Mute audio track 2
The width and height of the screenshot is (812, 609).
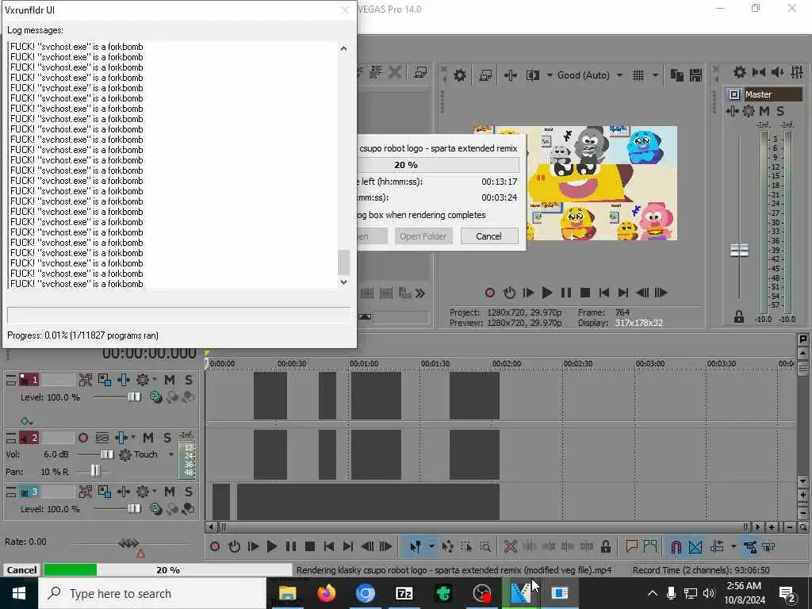click(x=148, y=438)
